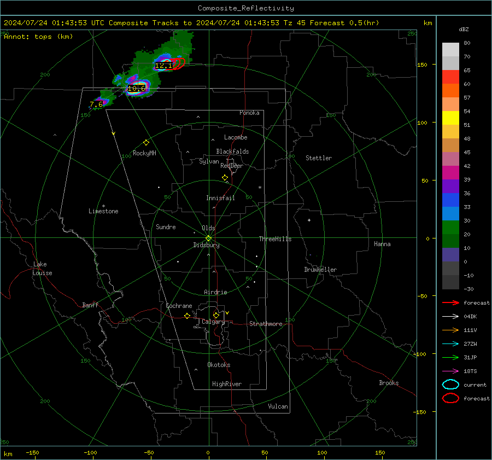The height and width of the screenshot is (460, 492).
Task: Click the yellow diamond marker near RedDeer
Action: click(225, 178)
